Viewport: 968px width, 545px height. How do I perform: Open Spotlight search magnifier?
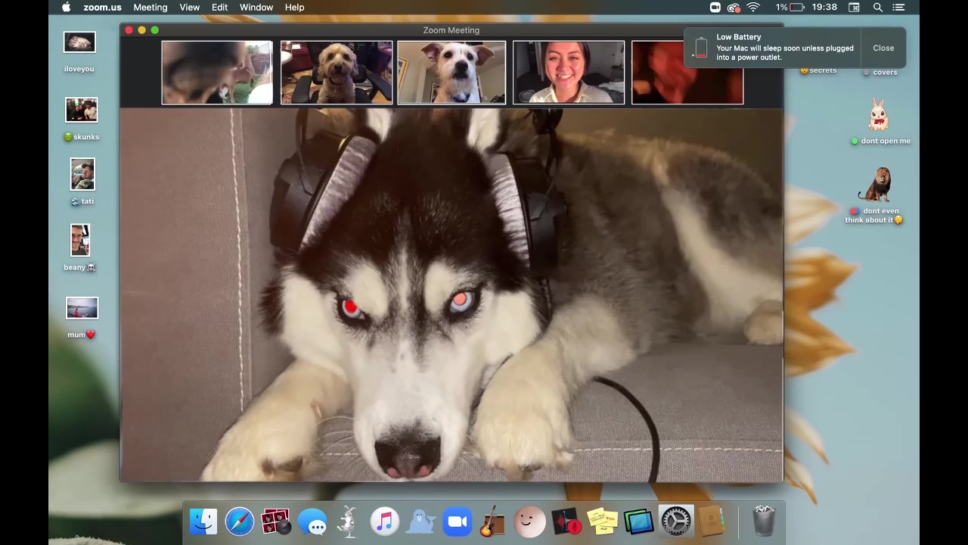point(878,8)
